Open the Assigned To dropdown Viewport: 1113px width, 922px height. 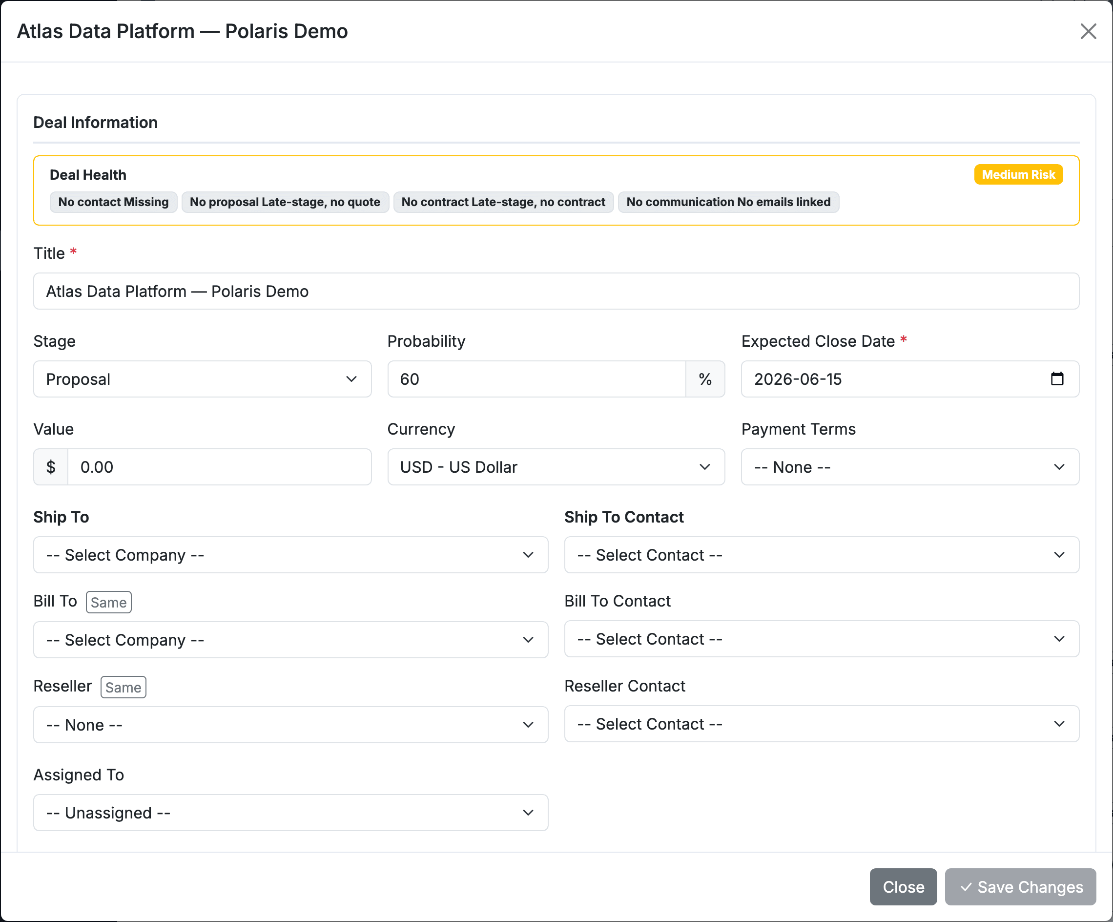coord(290,813)
